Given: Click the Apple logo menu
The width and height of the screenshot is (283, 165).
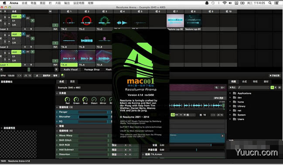Looking at the screenshot, I should pos(4,3).
